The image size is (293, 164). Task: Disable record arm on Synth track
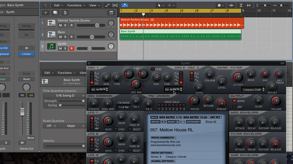click(71, 48)
